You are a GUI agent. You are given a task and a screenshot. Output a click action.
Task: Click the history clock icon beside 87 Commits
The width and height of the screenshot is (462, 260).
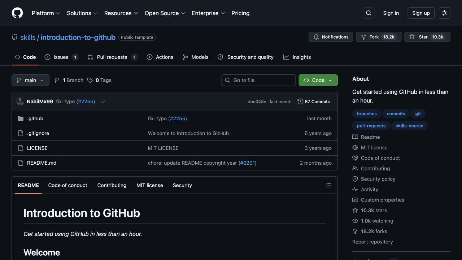pyautogui.click(x=300, y=101)
